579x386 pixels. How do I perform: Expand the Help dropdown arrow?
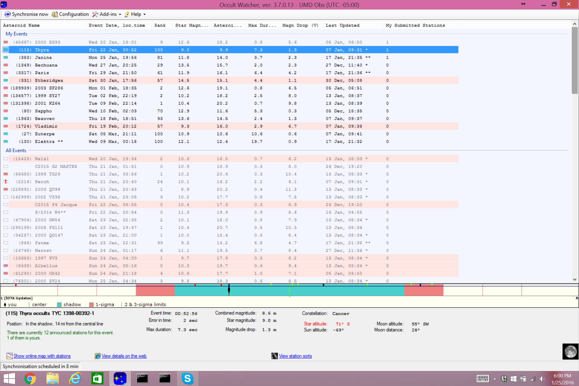pos(145,14)
